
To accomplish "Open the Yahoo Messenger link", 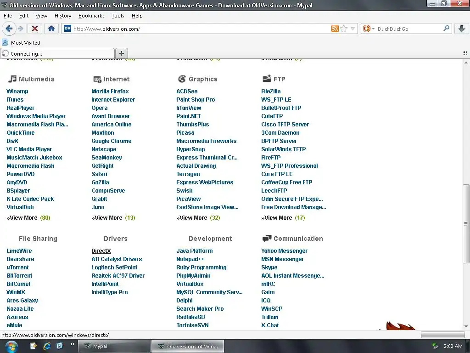I will [x=284, y=251].
